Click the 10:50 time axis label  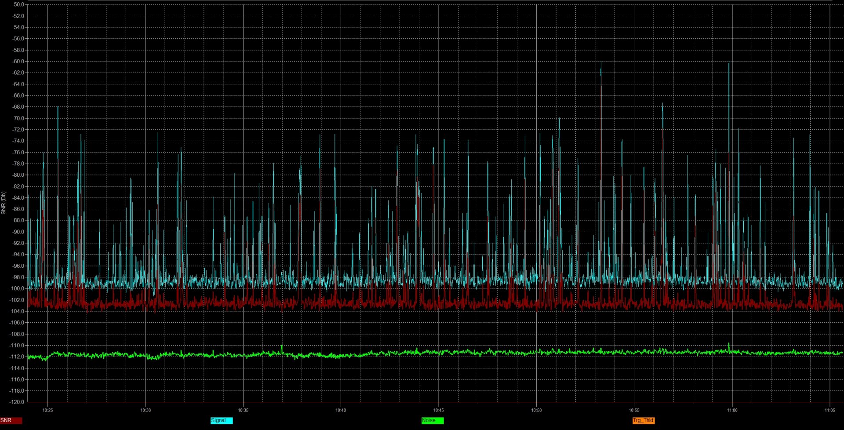pyautogui.click(x=536, y=410)
